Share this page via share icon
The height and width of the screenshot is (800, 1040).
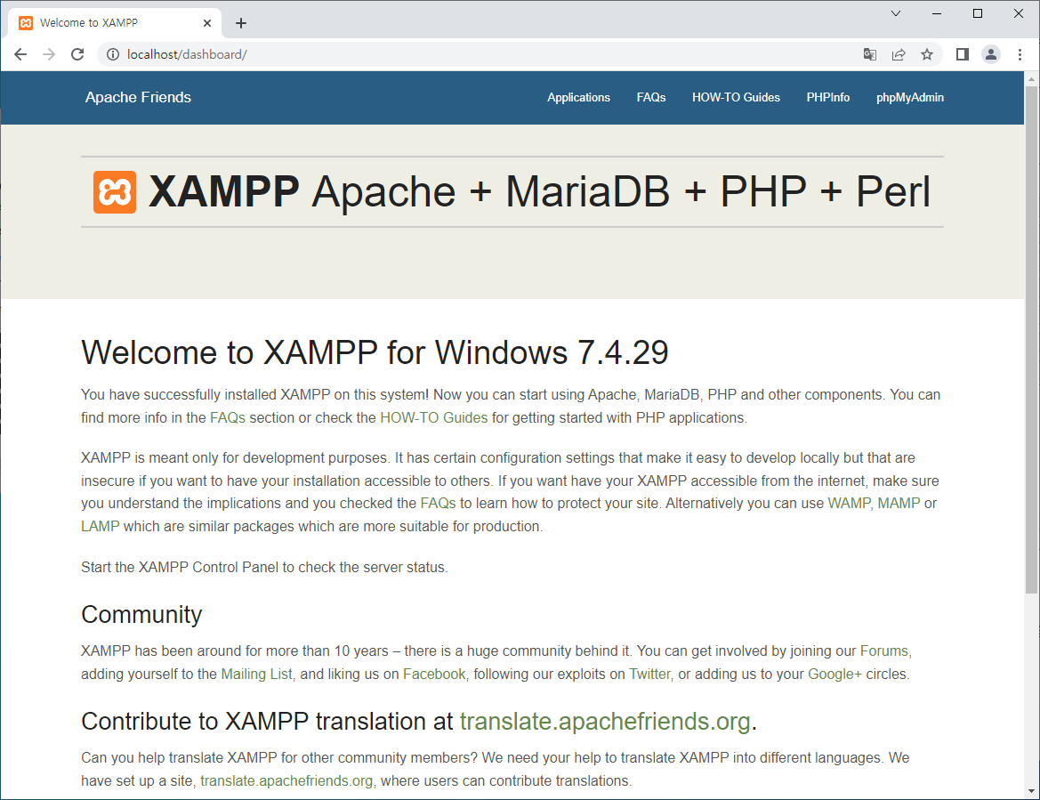899,54
